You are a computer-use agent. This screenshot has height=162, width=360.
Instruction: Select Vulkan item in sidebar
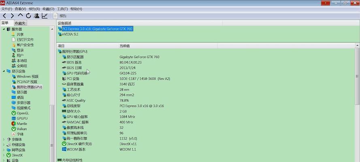pyautogui.click(x=21, y=129)
